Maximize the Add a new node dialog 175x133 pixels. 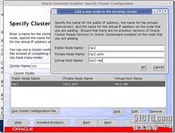coord(160,11)
